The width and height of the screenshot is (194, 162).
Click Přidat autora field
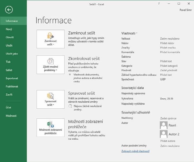pyautogui.click(x=168, y=141)
